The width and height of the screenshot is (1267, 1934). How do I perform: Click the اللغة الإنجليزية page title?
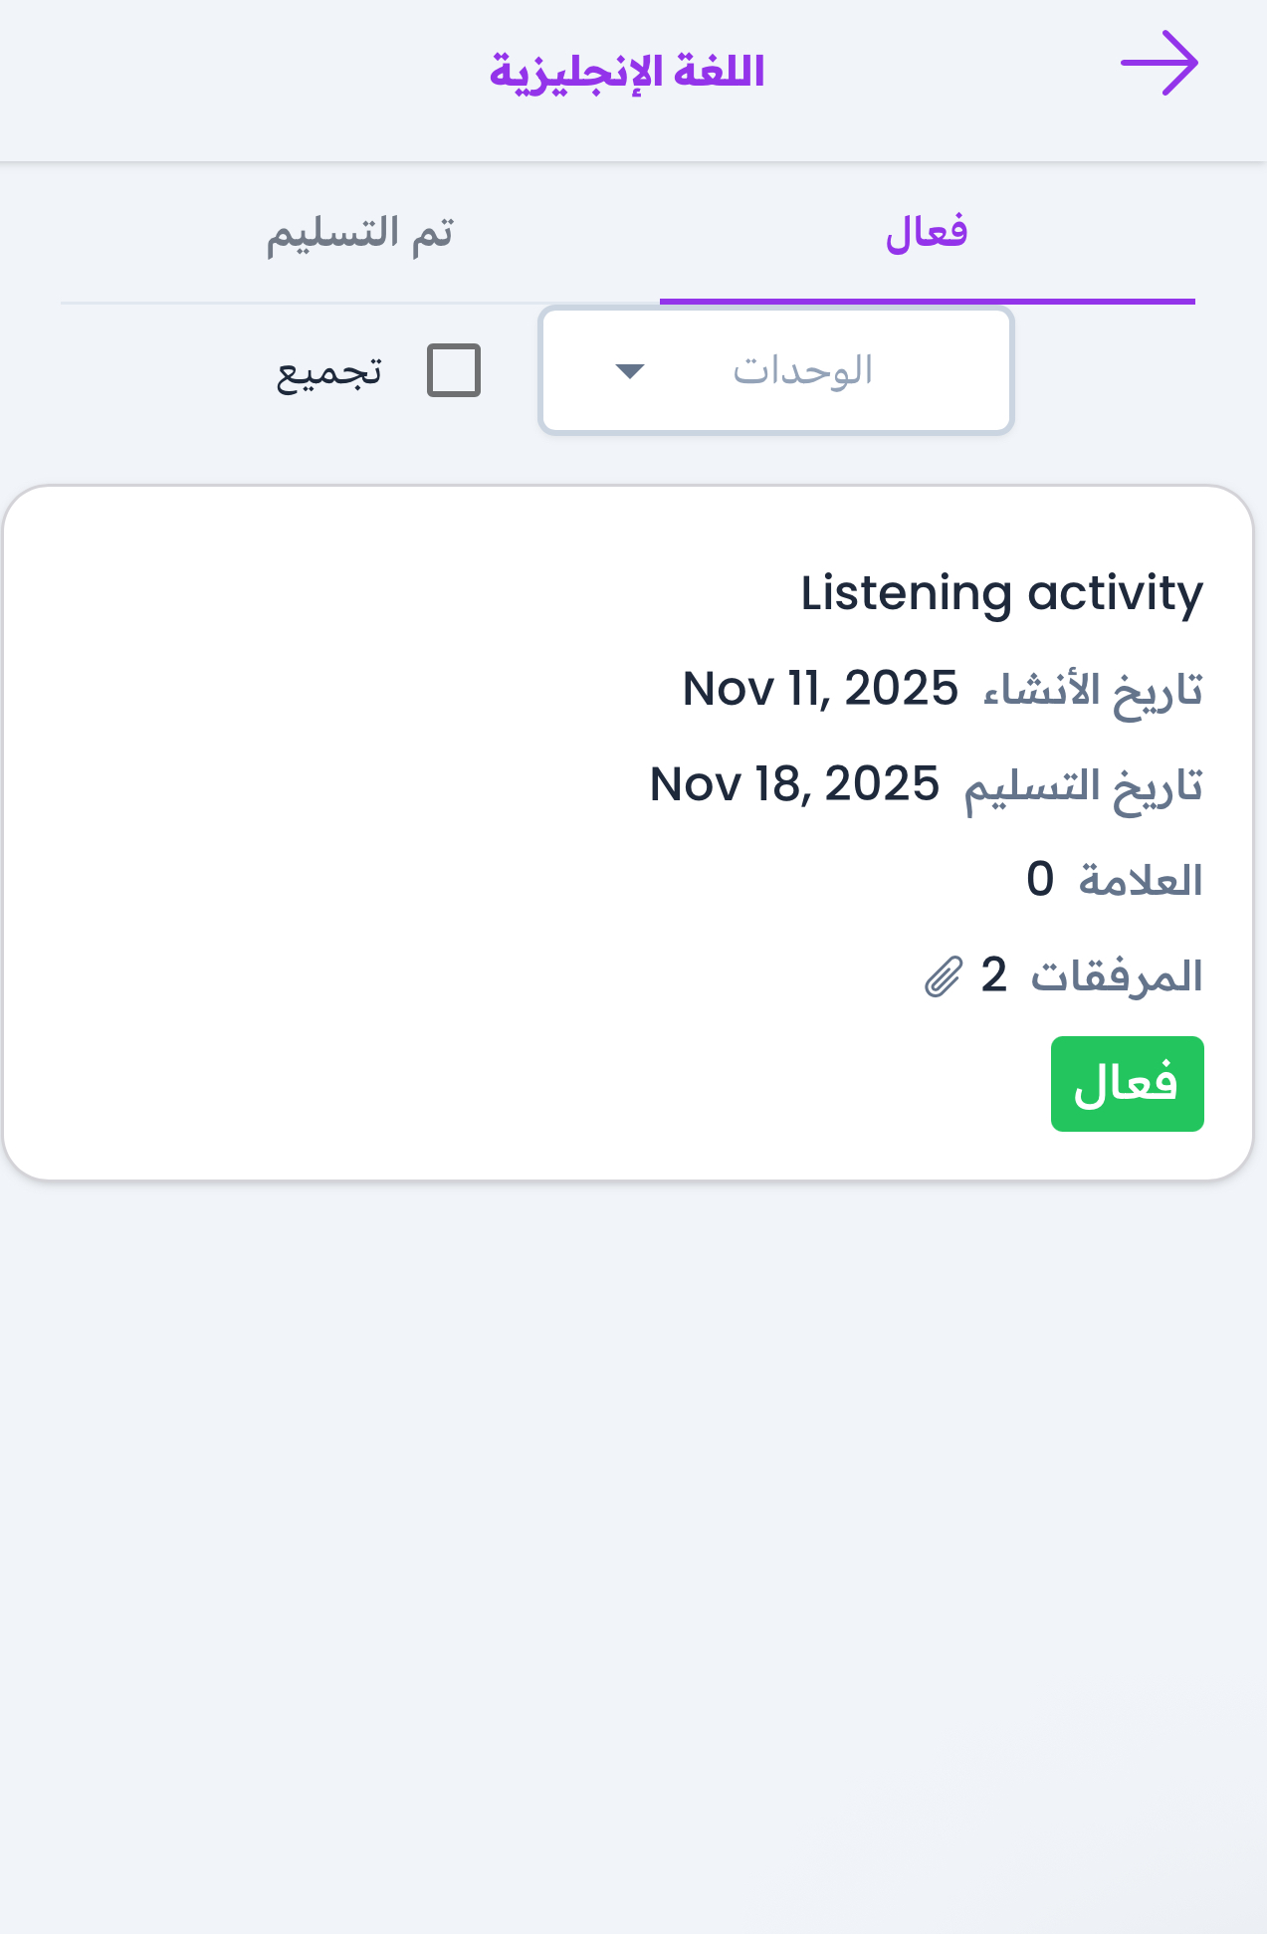pyautogui.click(x=627, y=73)
